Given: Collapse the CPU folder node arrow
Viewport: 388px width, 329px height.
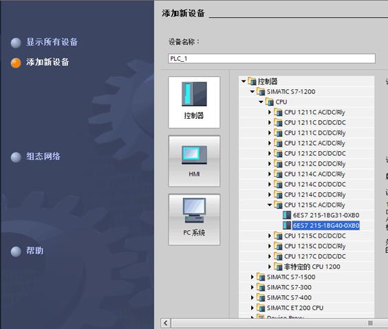Looking at the screenshot, I should click(x=261, y=102).
